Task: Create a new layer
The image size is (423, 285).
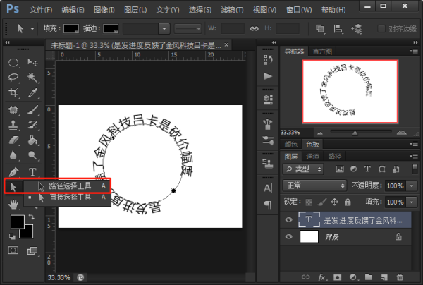Action: [x=384, y=277]
